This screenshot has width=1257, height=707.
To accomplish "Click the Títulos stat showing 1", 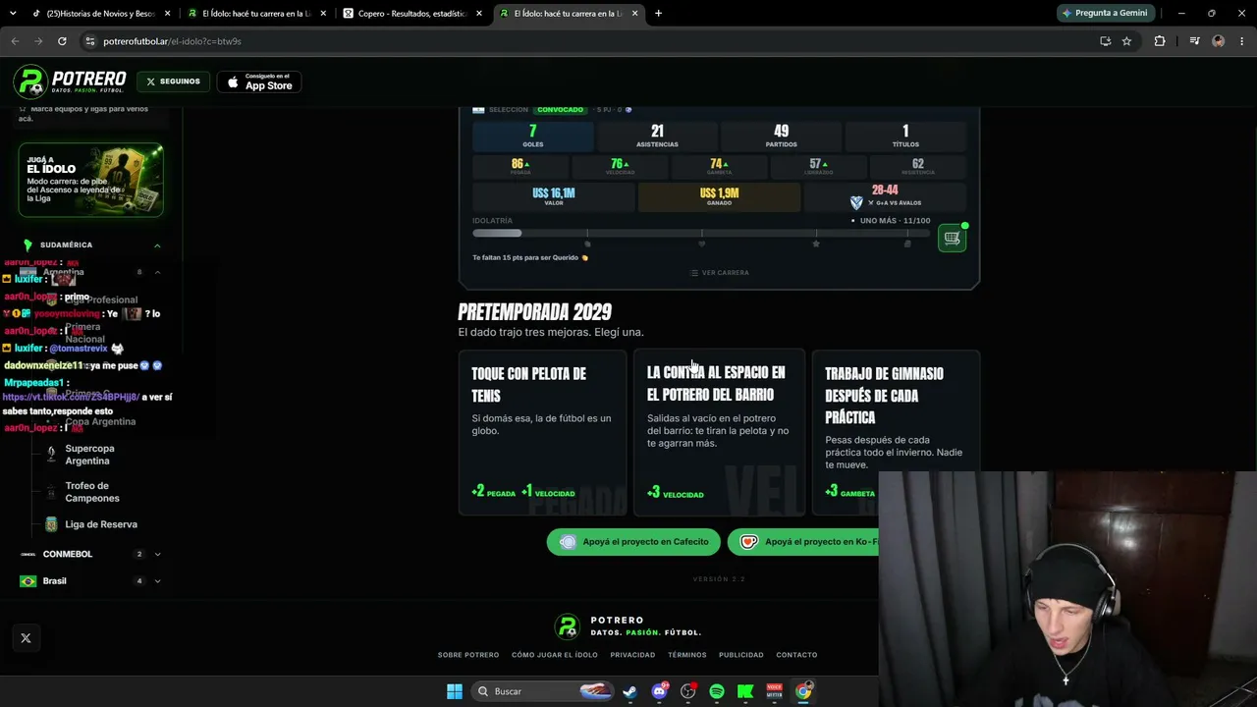I will (x=905, y=136).
